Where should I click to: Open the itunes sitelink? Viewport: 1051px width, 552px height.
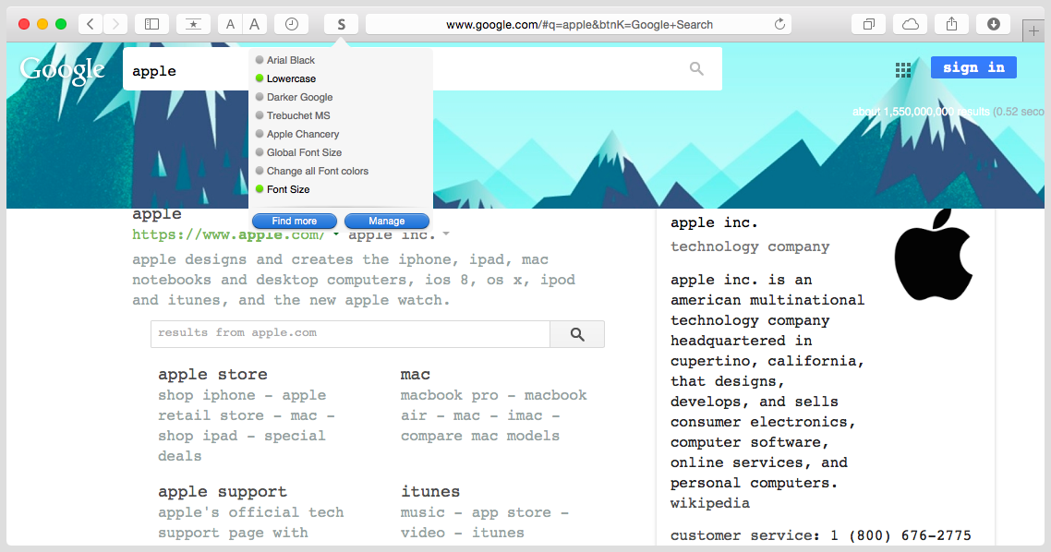(430, 492)
